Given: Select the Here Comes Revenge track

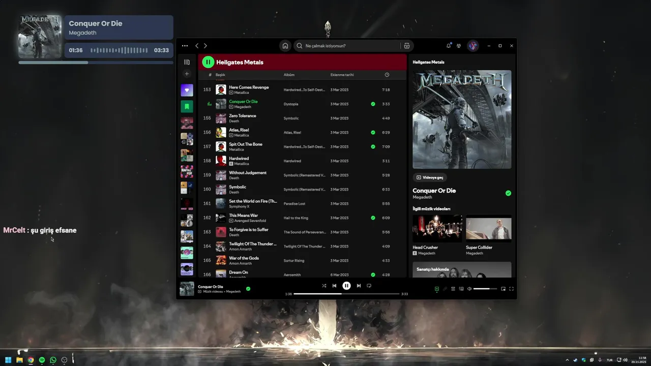Looking at the screenshot, I should coord(302,89).
